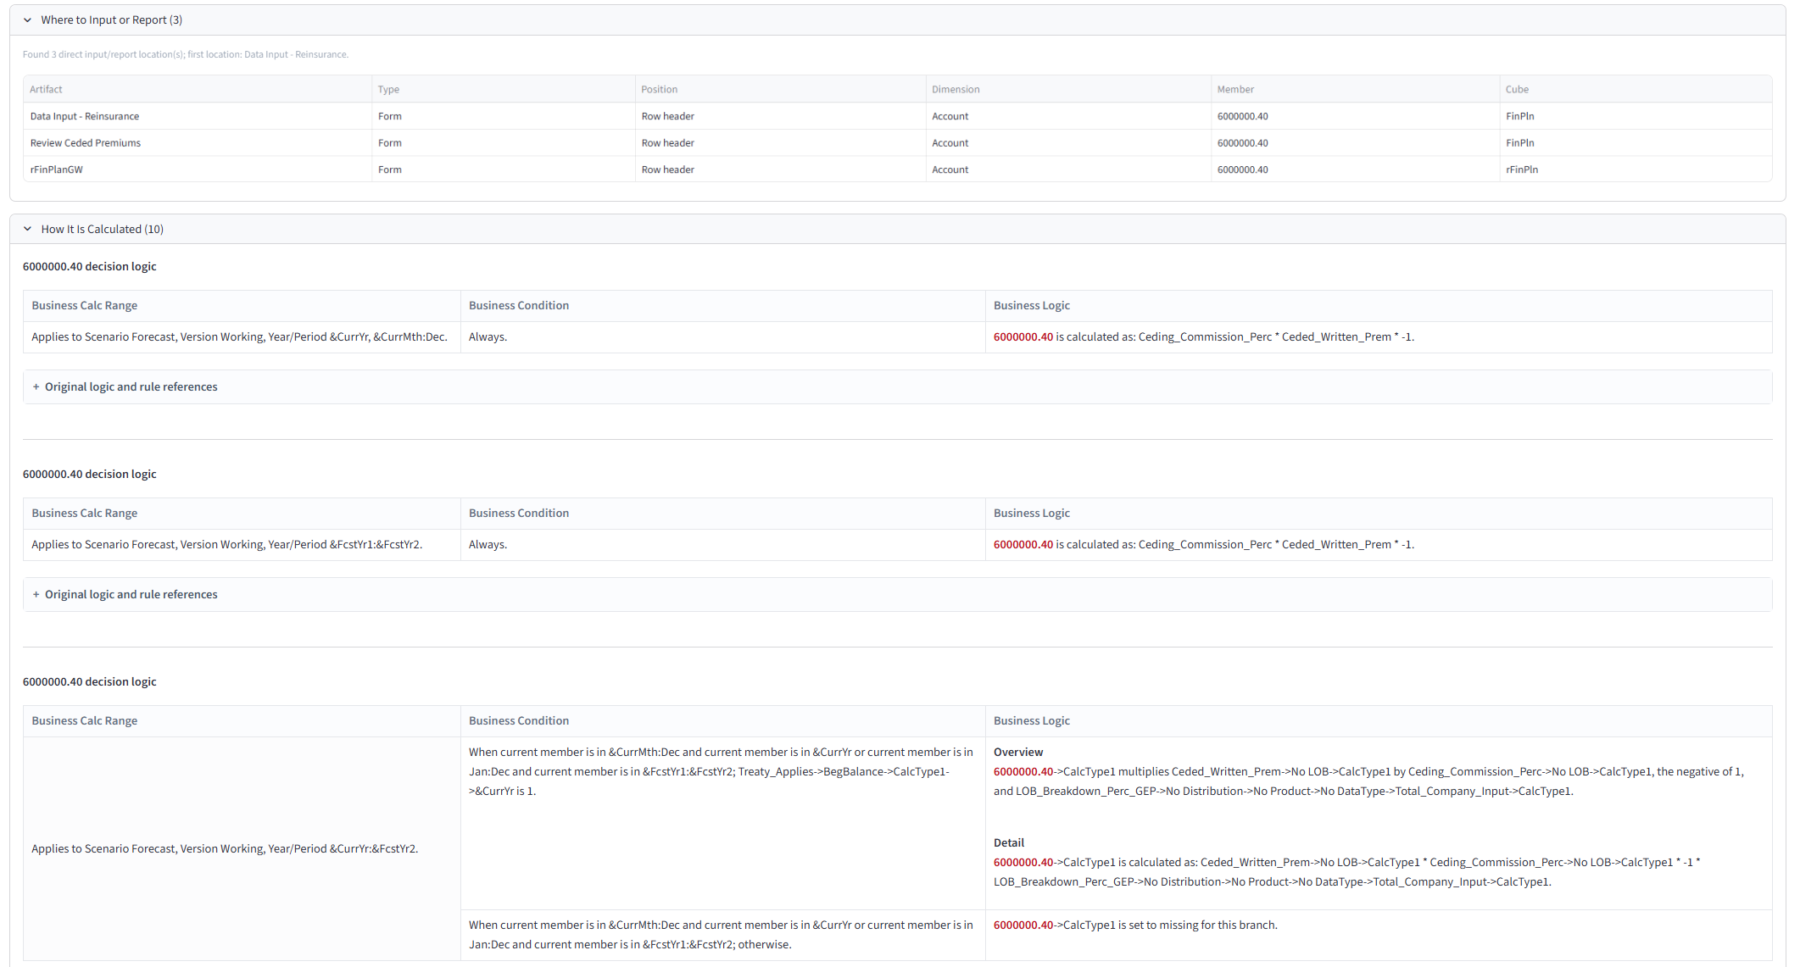
Task: Click the first 6000000.40 decision logic heading
Action: pos(90,266)
